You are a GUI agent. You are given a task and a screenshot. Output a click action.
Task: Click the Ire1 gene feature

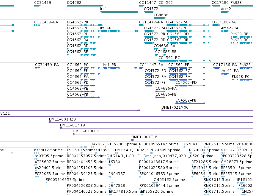(x=119, y=12)
